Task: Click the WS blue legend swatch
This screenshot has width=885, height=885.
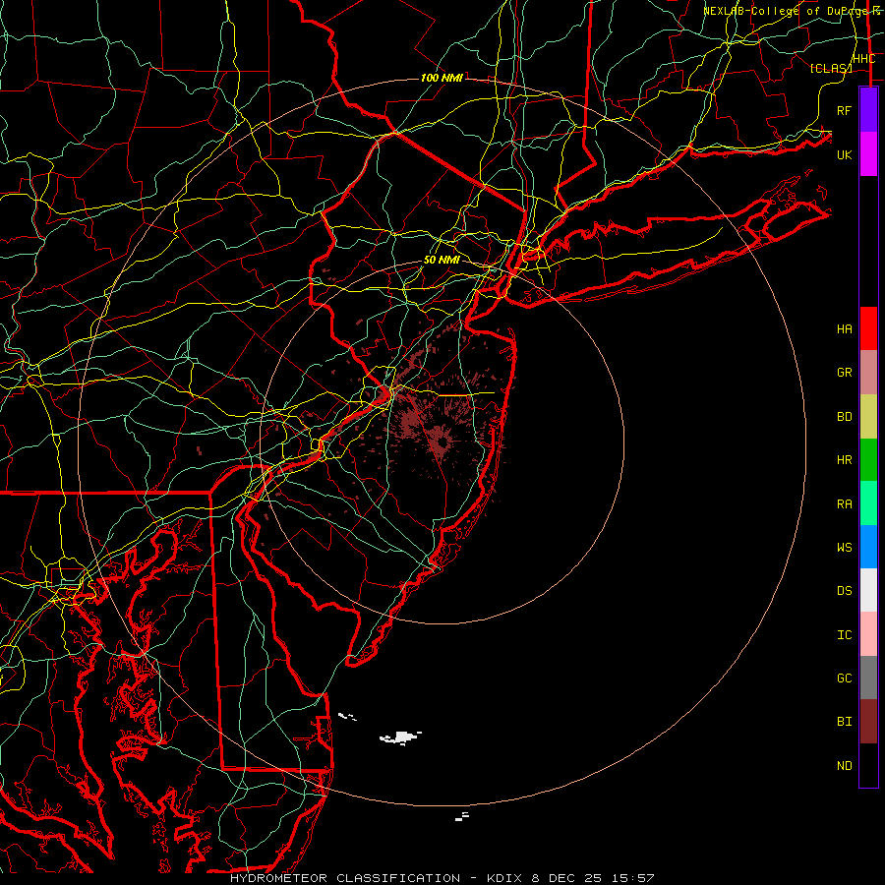Action: point(868,547)
